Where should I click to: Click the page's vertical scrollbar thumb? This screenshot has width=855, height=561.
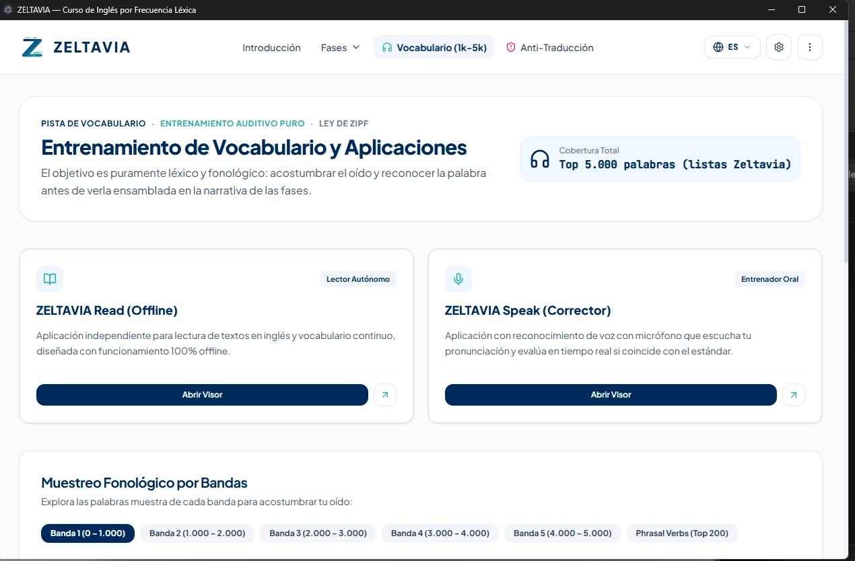click(x=847, y=141)
